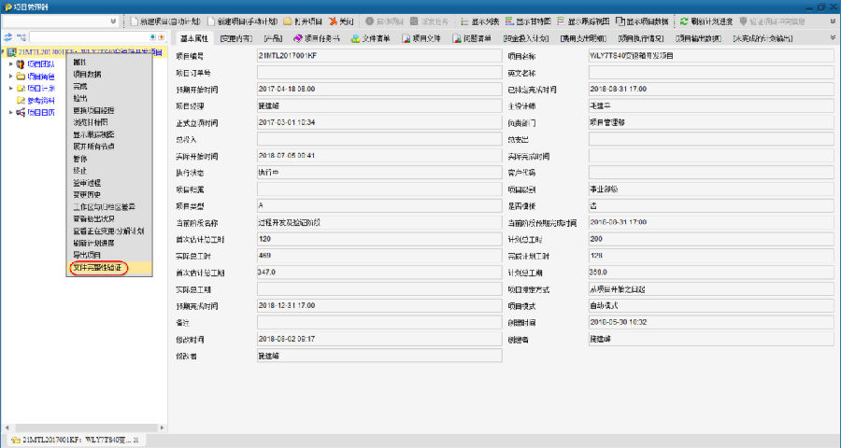Viewport: 841px width, 448px height.
Task: Open the [费用支出明细] tab
Action: pos(583,38)
